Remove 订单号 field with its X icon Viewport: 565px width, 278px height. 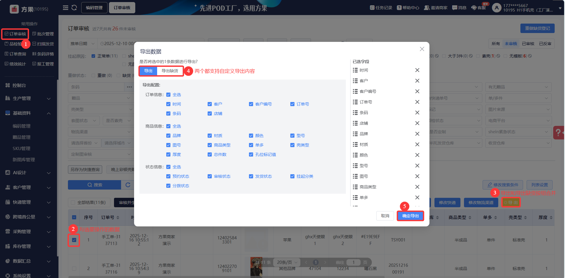(417, 102)
